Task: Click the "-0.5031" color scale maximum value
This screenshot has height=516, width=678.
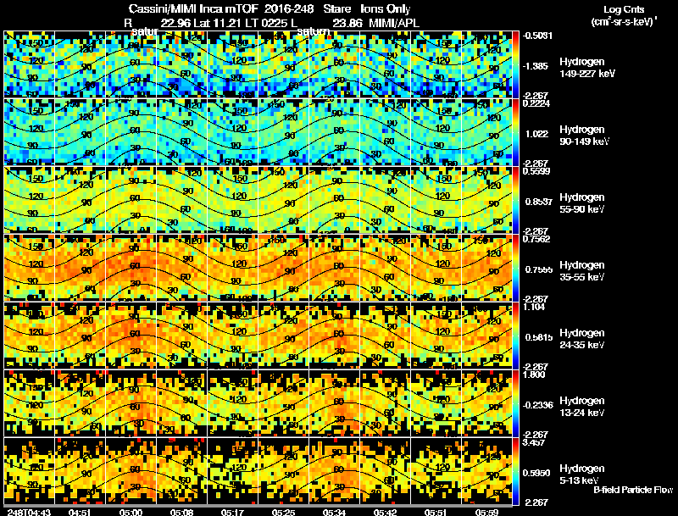Action: tap(537, 36)
